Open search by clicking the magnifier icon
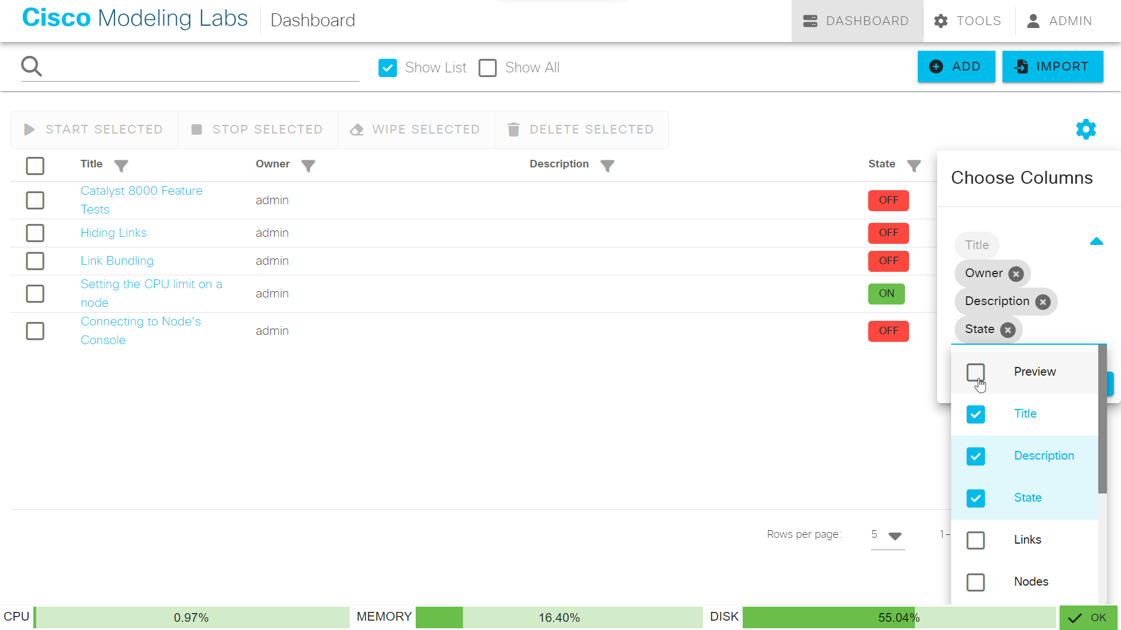 (x=32, y=66)
